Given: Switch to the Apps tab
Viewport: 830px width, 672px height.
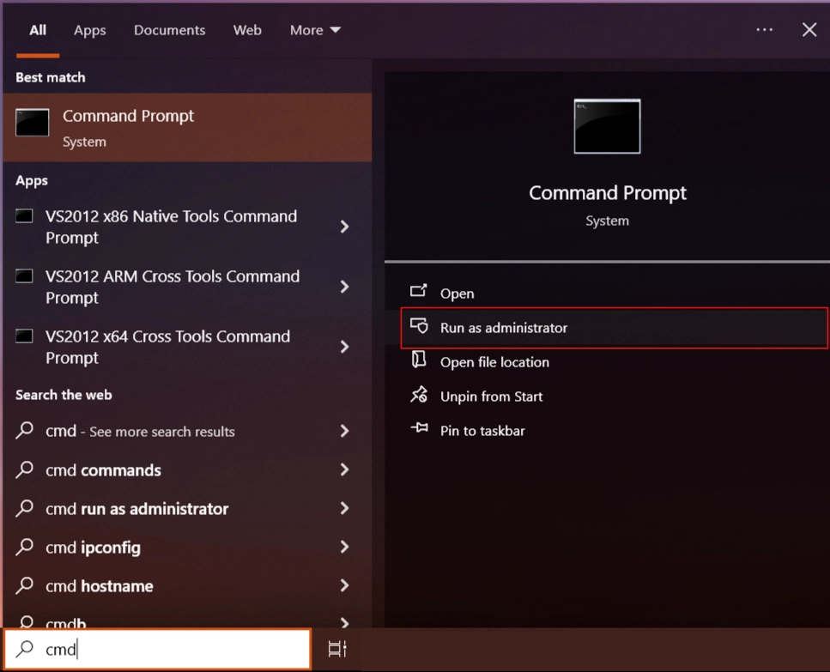Looking at the screenshot, I should [89, 31].
